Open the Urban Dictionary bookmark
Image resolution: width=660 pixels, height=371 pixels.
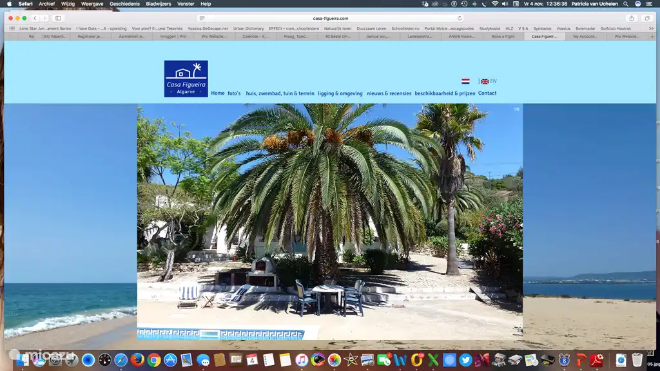click(x=248, y=28)
